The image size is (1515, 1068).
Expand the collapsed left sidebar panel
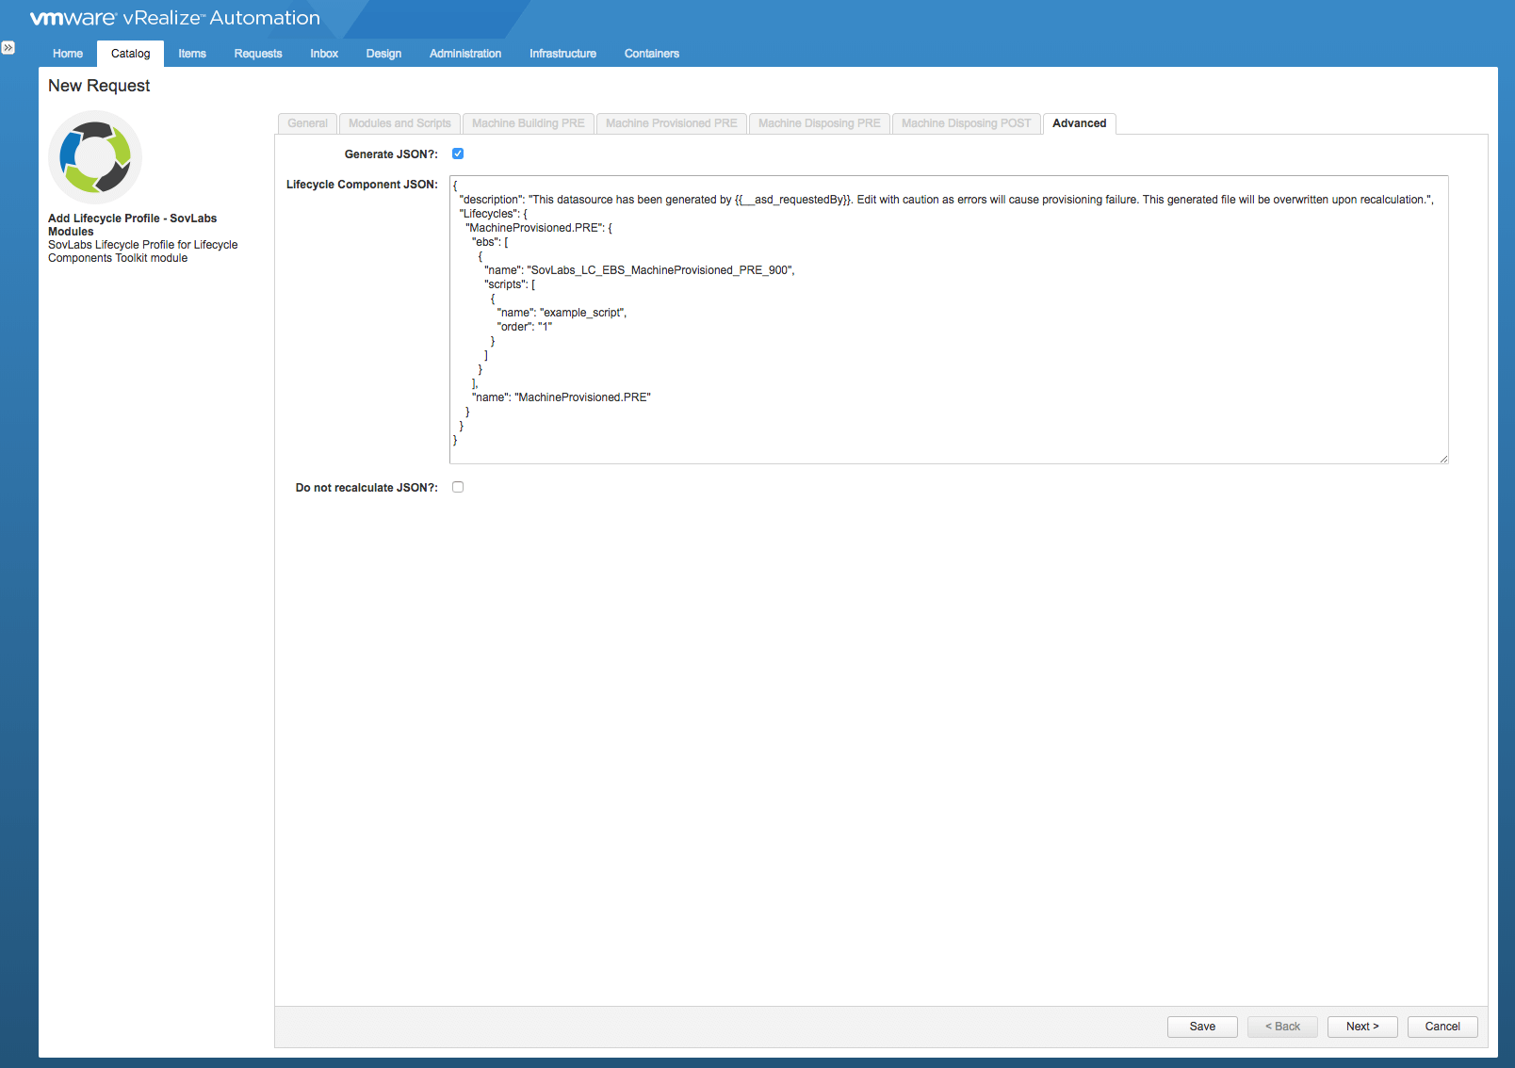click(9, 45)
